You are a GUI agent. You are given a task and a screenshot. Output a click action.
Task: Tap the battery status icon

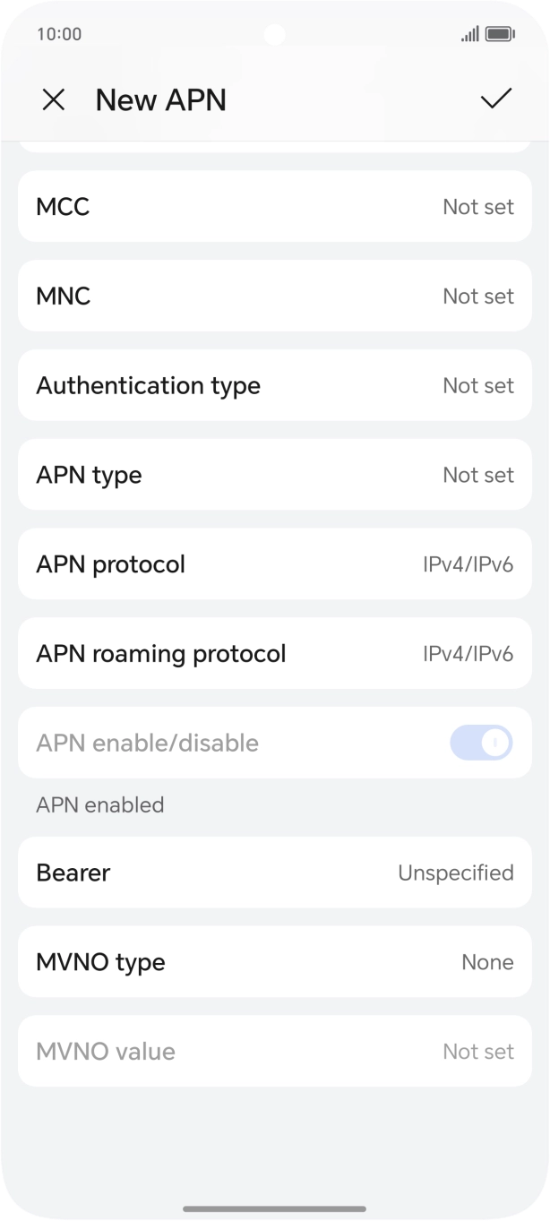[500, 34]
